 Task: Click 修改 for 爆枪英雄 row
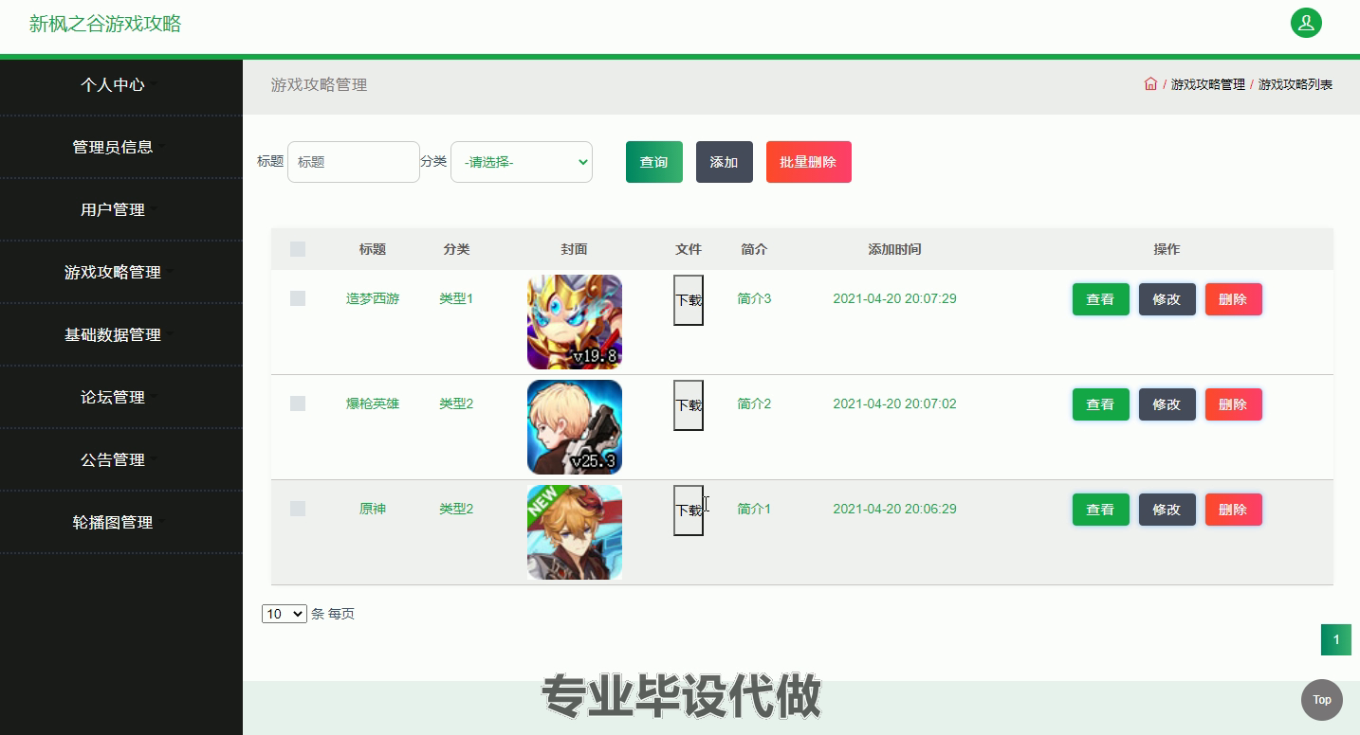(x=1167, y=404)
